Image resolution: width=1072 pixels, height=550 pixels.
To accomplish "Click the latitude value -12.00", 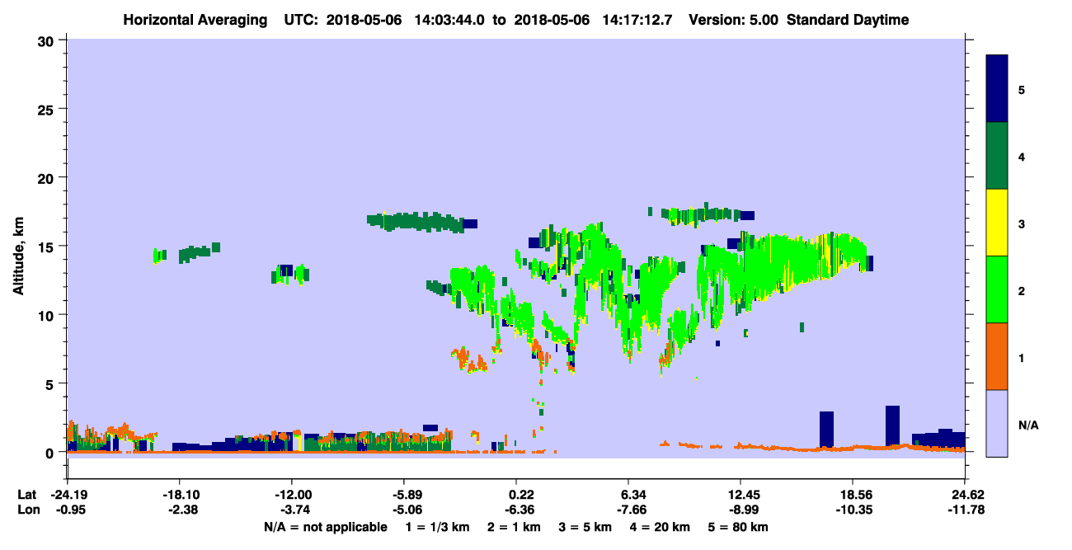I will 292,495.
